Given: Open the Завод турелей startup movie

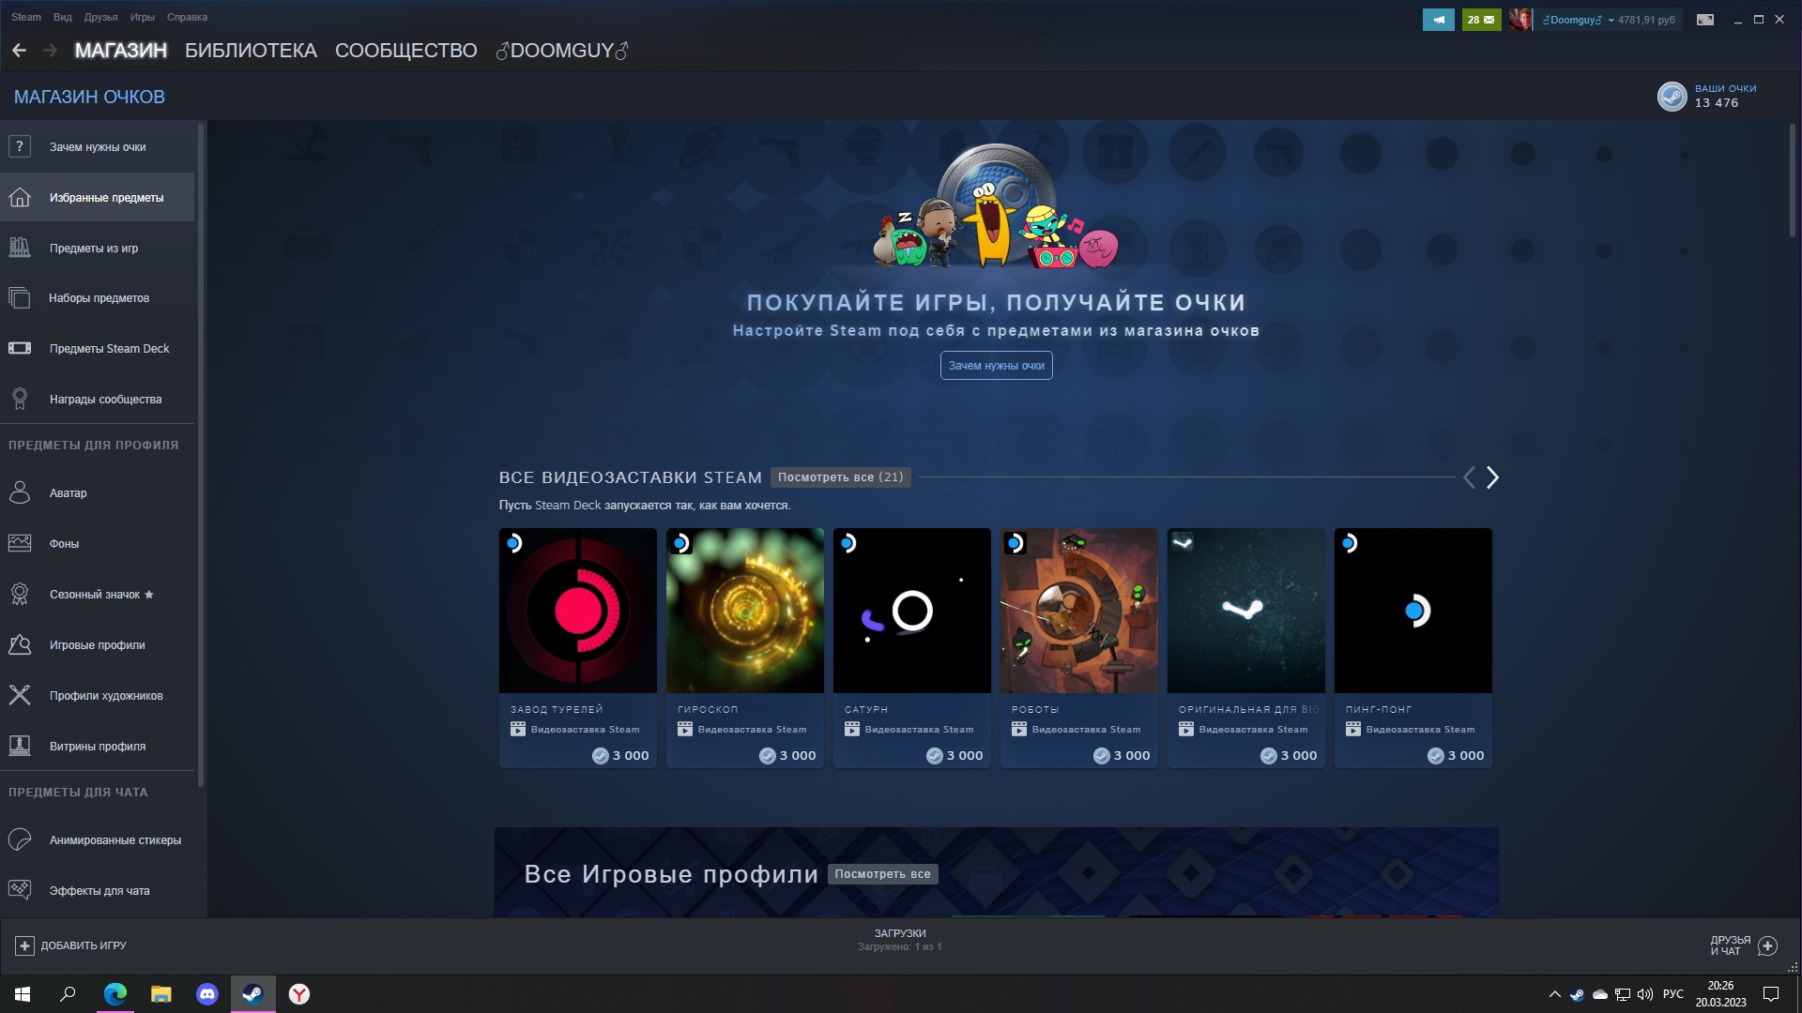Looking at the screenshot, I should [x=577, y=647].
